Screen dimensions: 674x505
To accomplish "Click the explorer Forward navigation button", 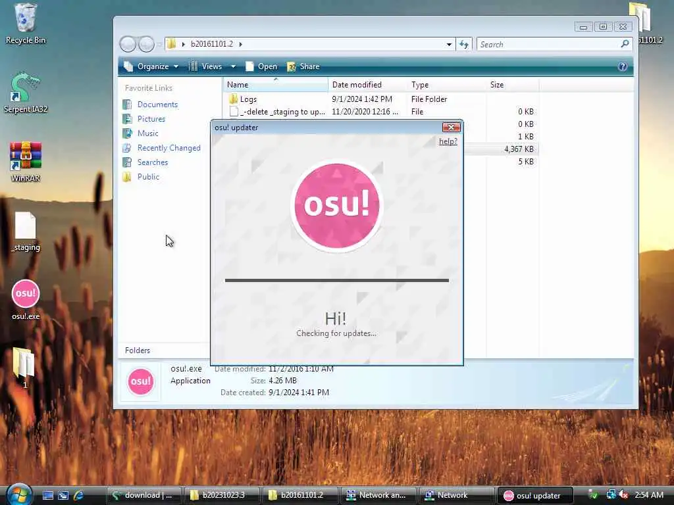I will [x=146, y=44].
